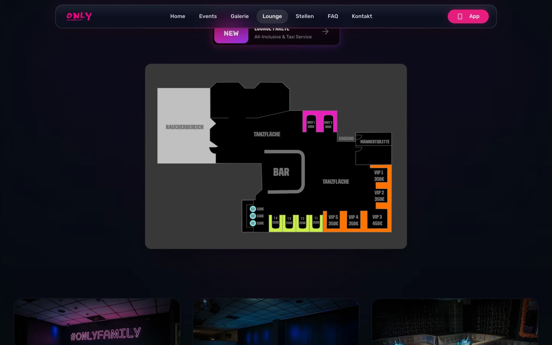Select the VIP 1 350€ lounge

click(379, 176)
